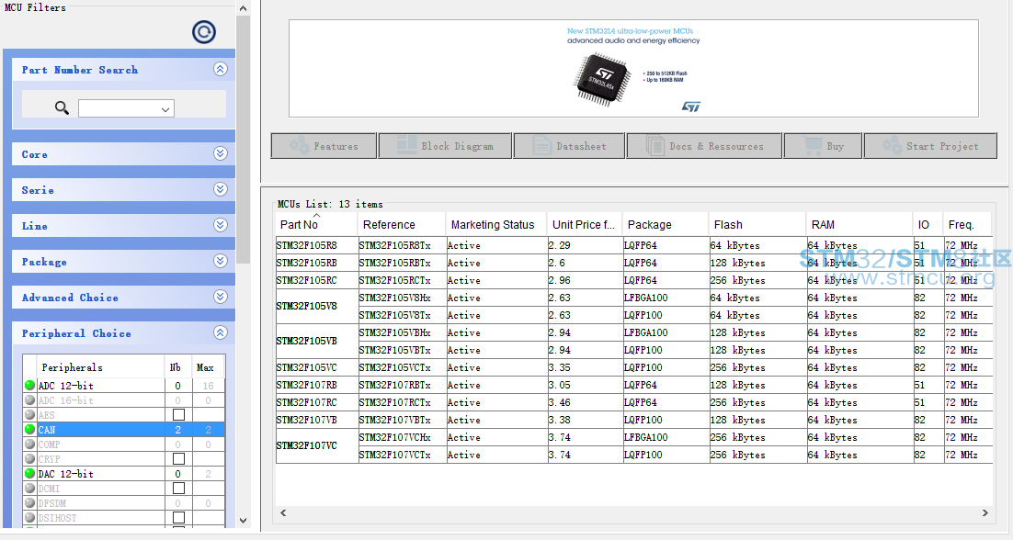Toggle the DCMI peripheral checkbox
The image size is (1013, 540).
point(179,489)
